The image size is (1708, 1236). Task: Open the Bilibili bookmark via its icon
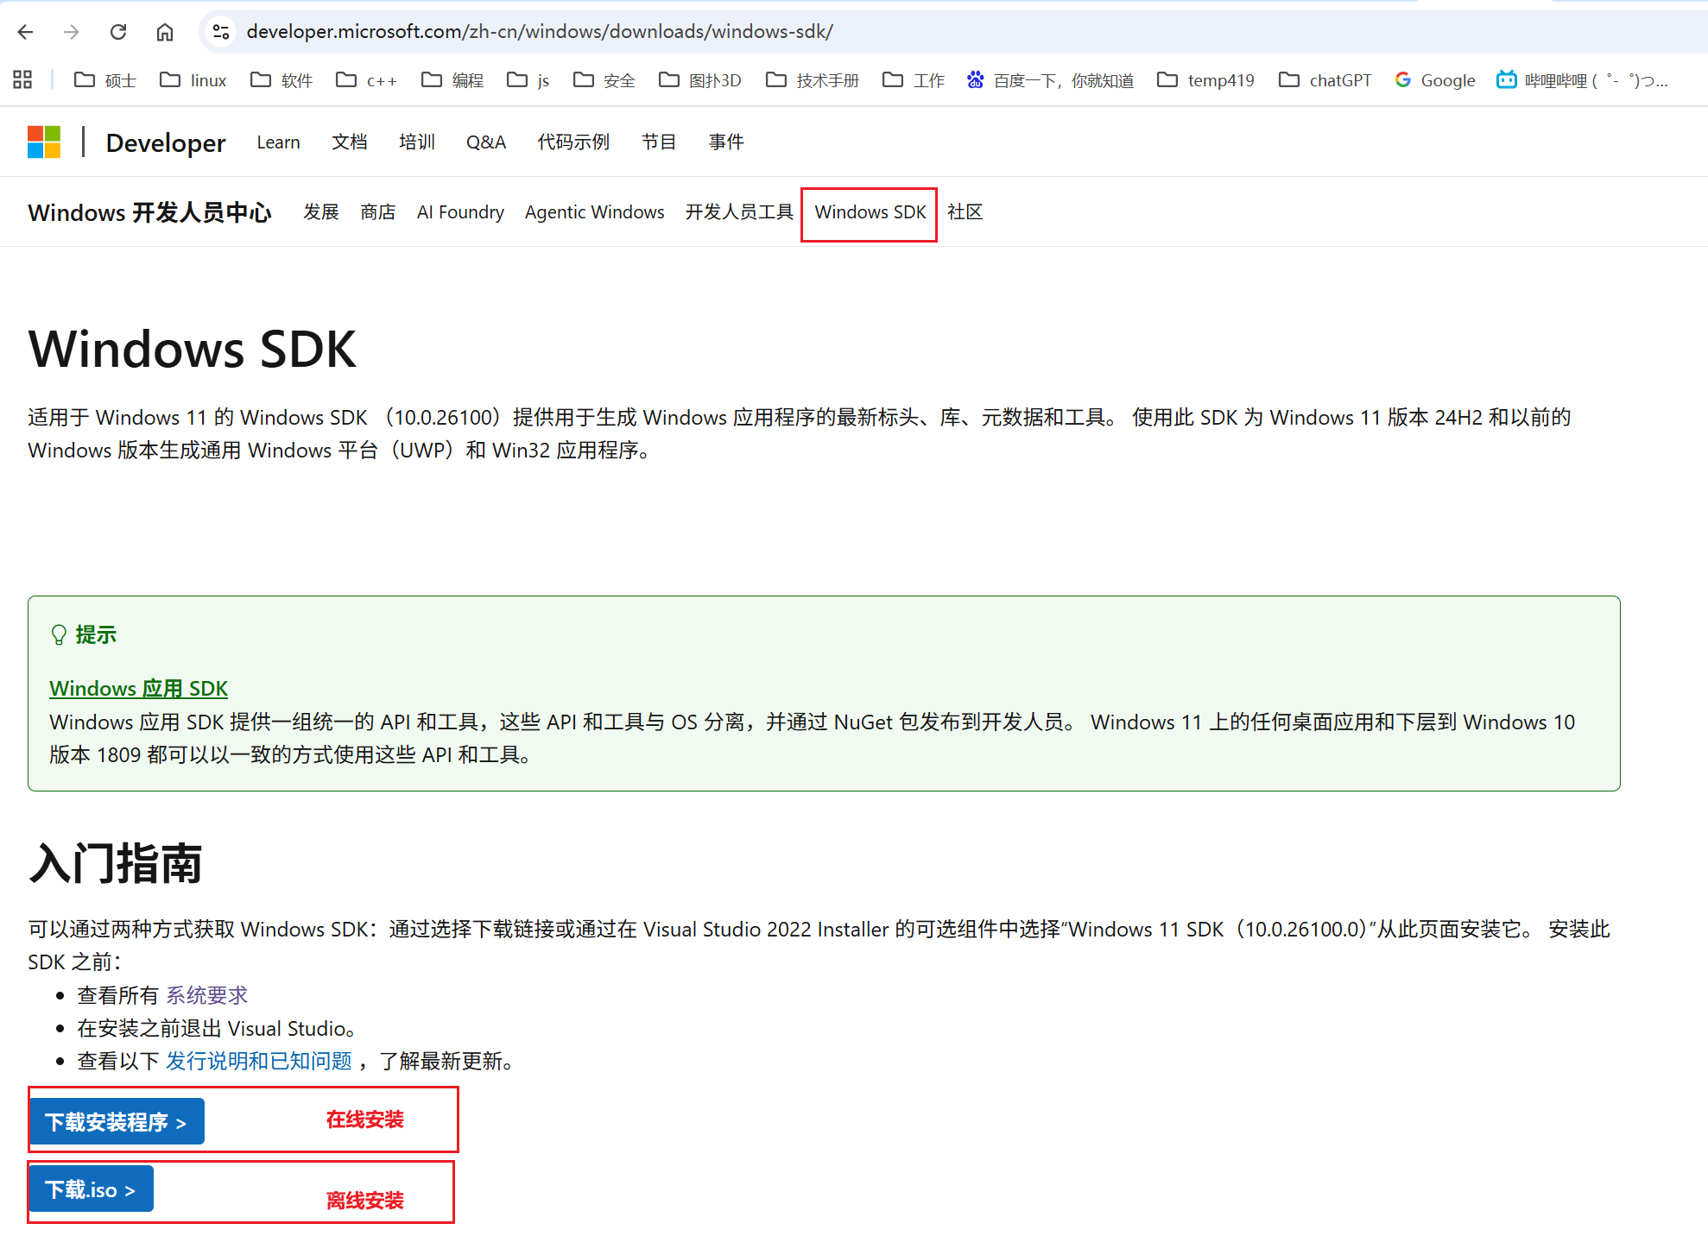point(1507,79)
